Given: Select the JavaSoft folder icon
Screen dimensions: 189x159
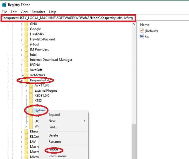Looking at the screenshot, I should pos(27,70).
